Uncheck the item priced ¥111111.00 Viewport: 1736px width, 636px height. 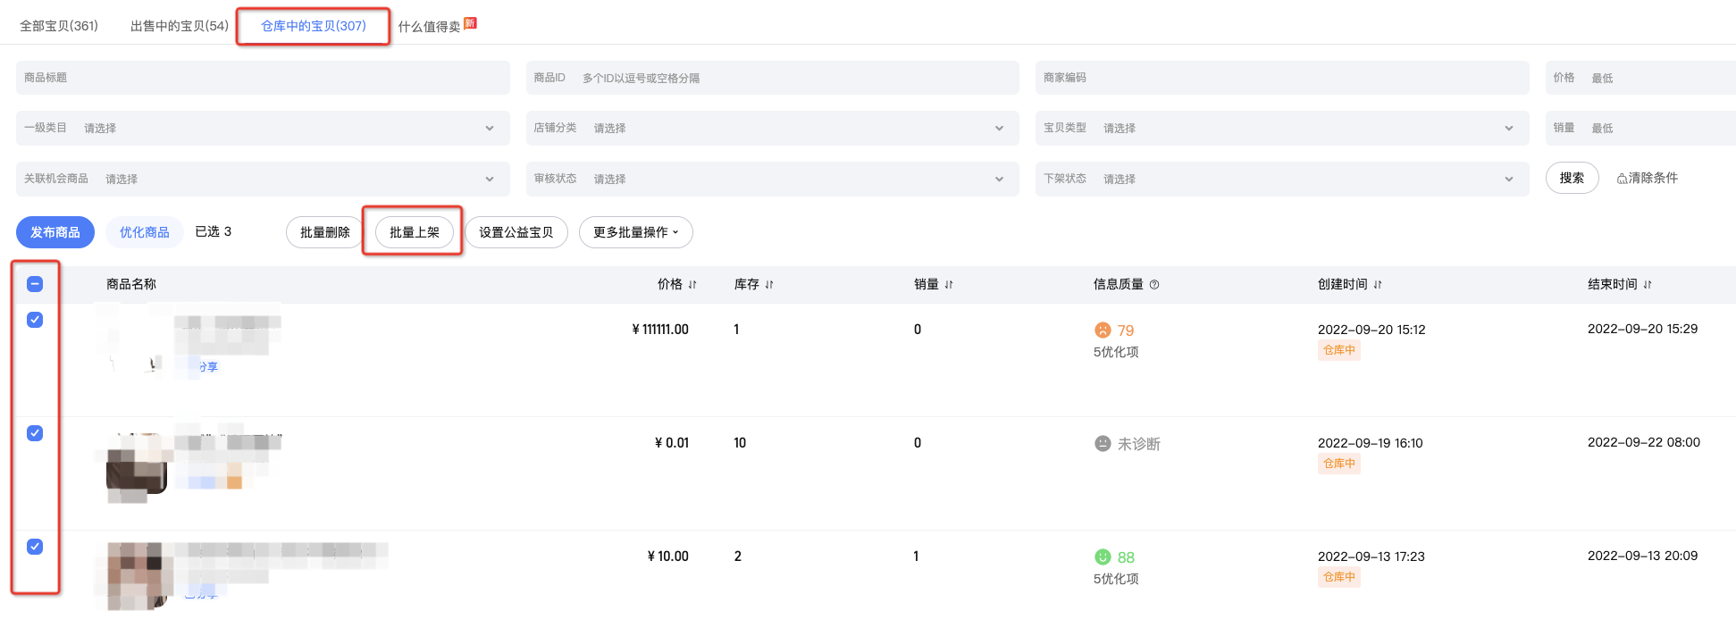(35, 320)
